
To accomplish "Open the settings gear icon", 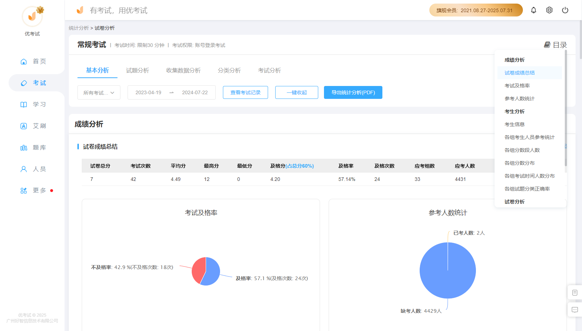I will click(549, 10).
